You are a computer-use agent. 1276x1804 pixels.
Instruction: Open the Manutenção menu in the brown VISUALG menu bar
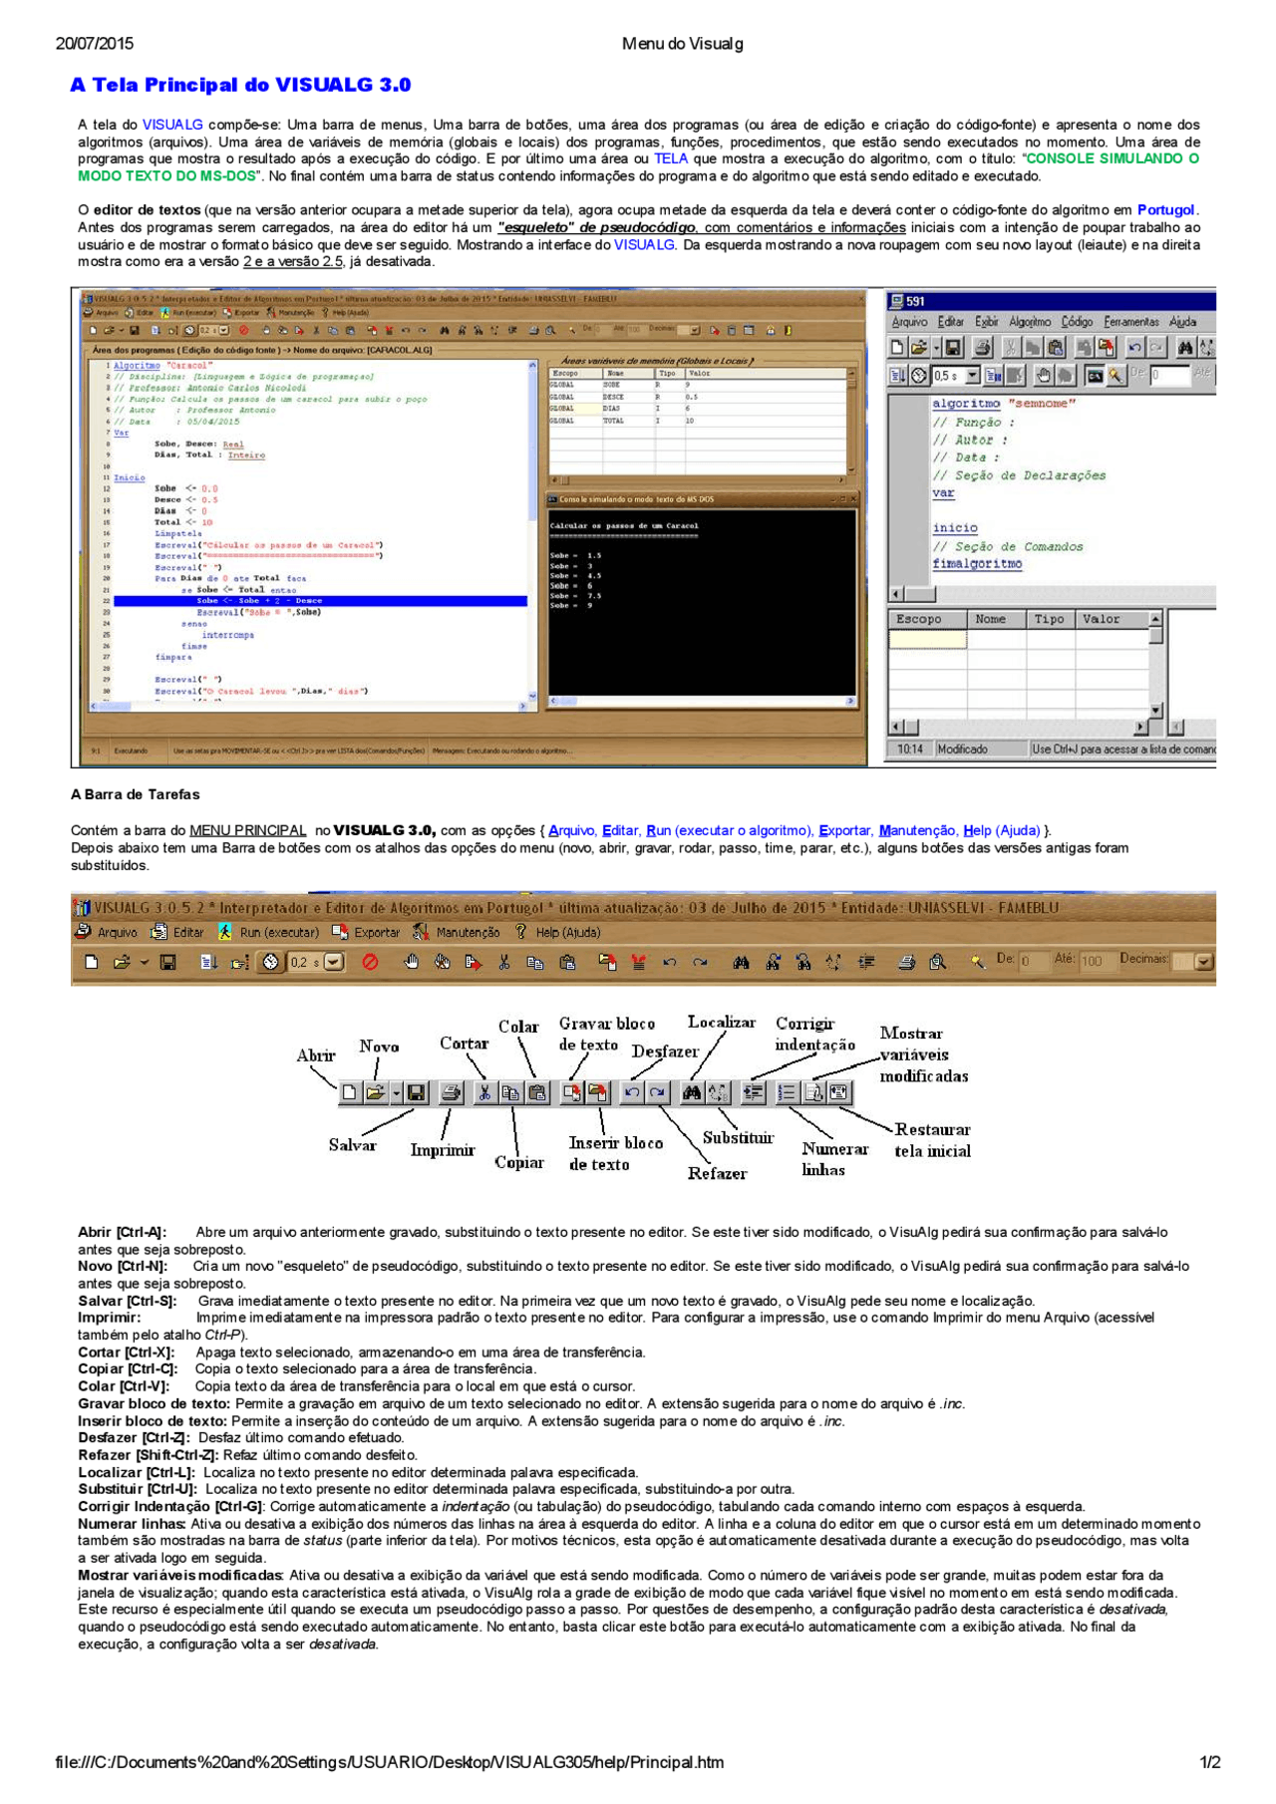457,932
